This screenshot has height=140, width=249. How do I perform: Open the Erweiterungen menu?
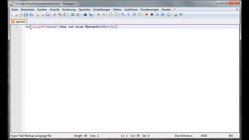click(149, 9)
